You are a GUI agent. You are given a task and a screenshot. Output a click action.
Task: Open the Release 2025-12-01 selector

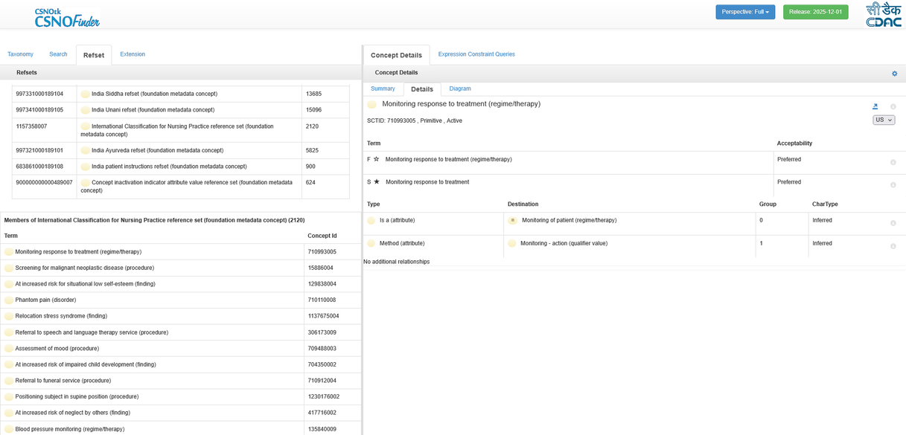[815, 12]
